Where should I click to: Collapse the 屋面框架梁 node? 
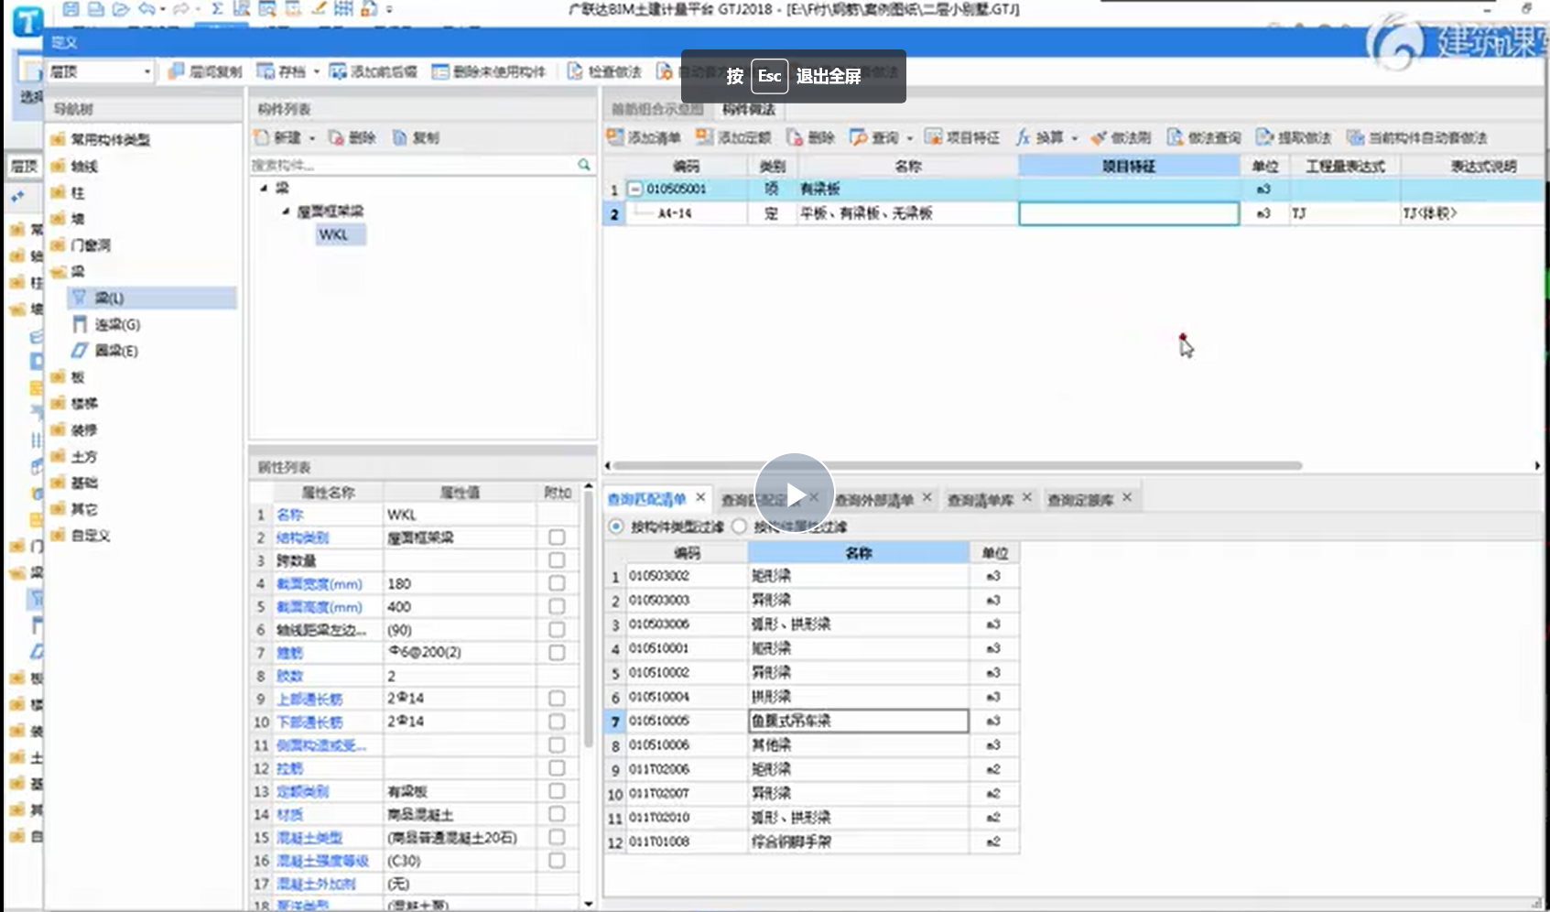tap(286, 211)
